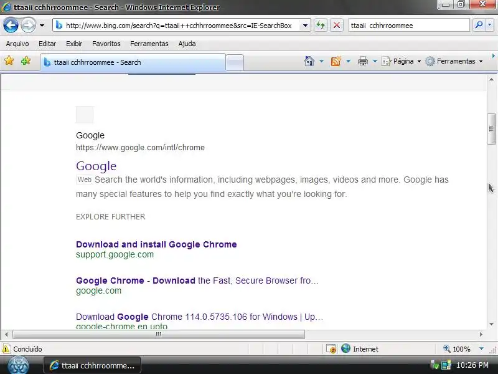Click the vertical scrollbar up arrow
The width and height of the screenshot is (498, 374).
[491, 79]
